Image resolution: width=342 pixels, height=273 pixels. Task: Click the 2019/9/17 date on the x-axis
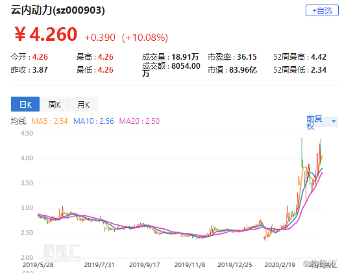coord(144,265)
